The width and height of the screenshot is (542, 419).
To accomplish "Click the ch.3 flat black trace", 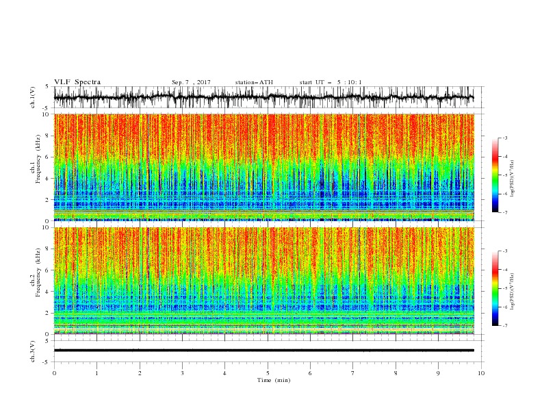I will 263,351.
